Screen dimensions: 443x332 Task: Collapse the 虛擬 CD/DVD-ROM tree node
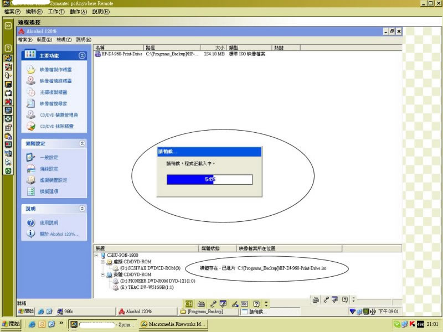(103, 262)
